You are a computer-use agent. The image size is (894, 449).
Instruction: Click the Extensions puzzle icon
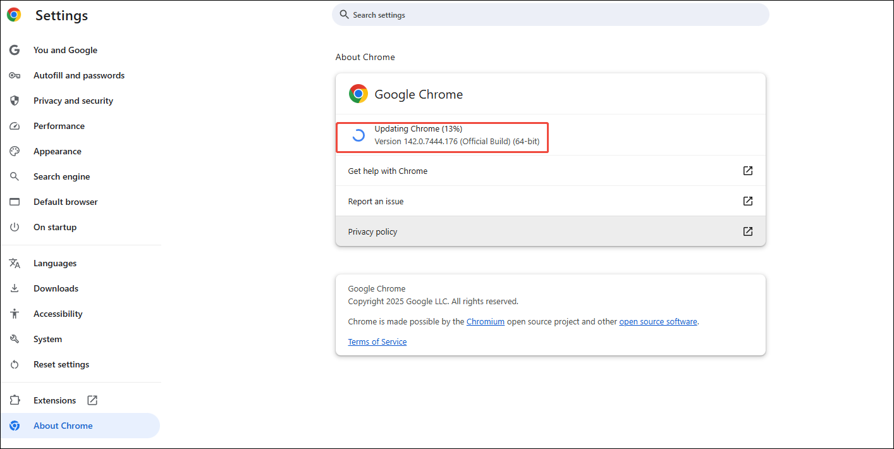pyautogui.click(x=15, y=400)
